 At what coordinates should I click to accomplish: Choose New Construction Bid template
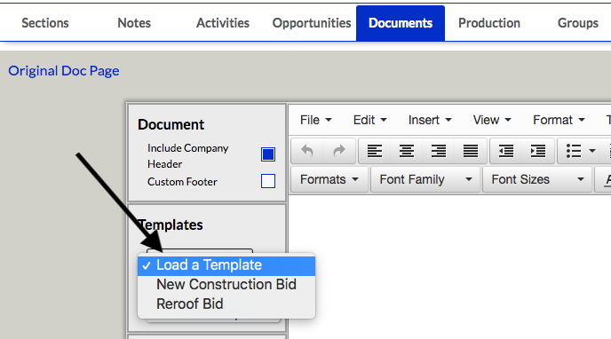coord(226,285)
